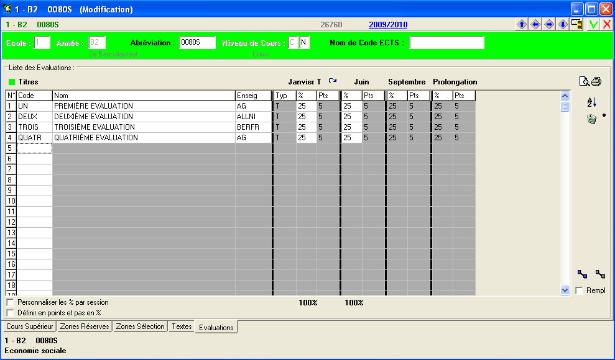
Task: Click the curved arrow beside Janvier T
Action: pyautogui.click(x=333, y=81)
